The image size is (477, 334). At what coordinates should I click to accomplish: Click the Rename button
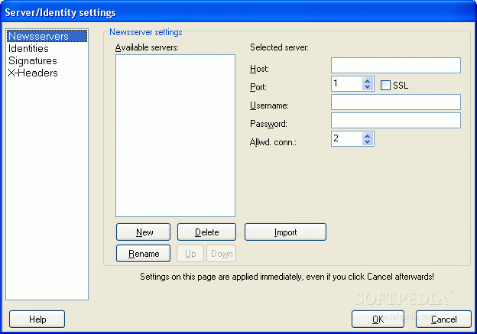tap(143, 254)
